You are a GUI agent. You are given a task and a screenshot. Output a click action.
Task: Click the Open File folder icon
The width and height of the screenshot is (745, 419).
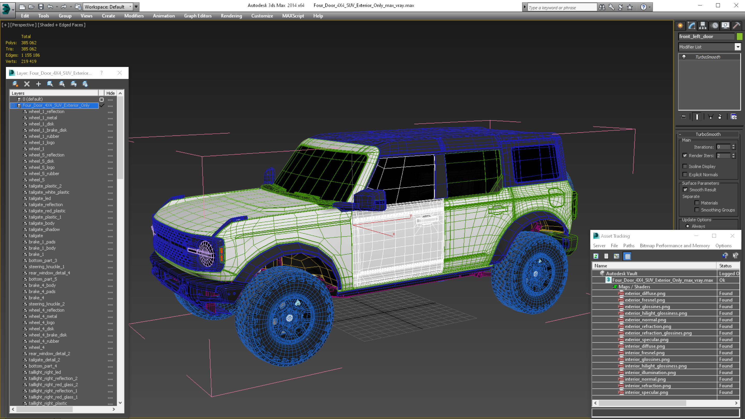click(31, 7)
